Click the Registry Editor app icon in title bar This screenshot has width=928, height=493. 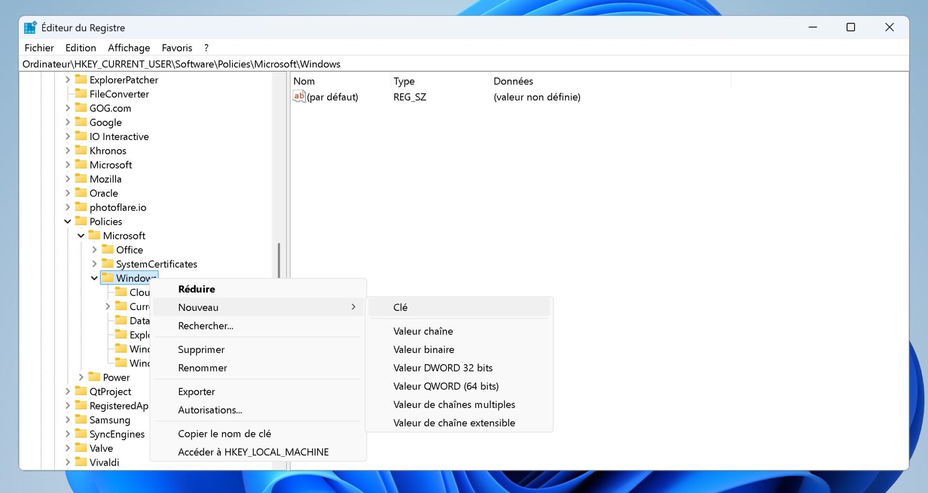[x=30, y=28]
